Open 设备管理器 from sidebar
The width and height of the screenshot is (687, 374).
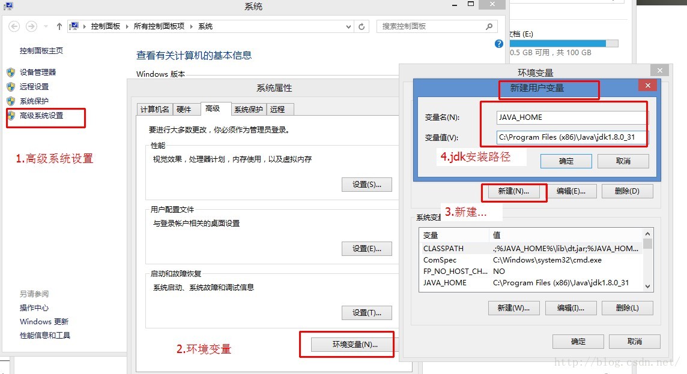tap(38, 72)
